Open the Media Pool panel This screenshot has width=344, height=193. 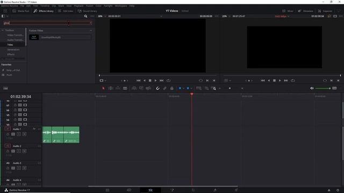click(21, 11)
